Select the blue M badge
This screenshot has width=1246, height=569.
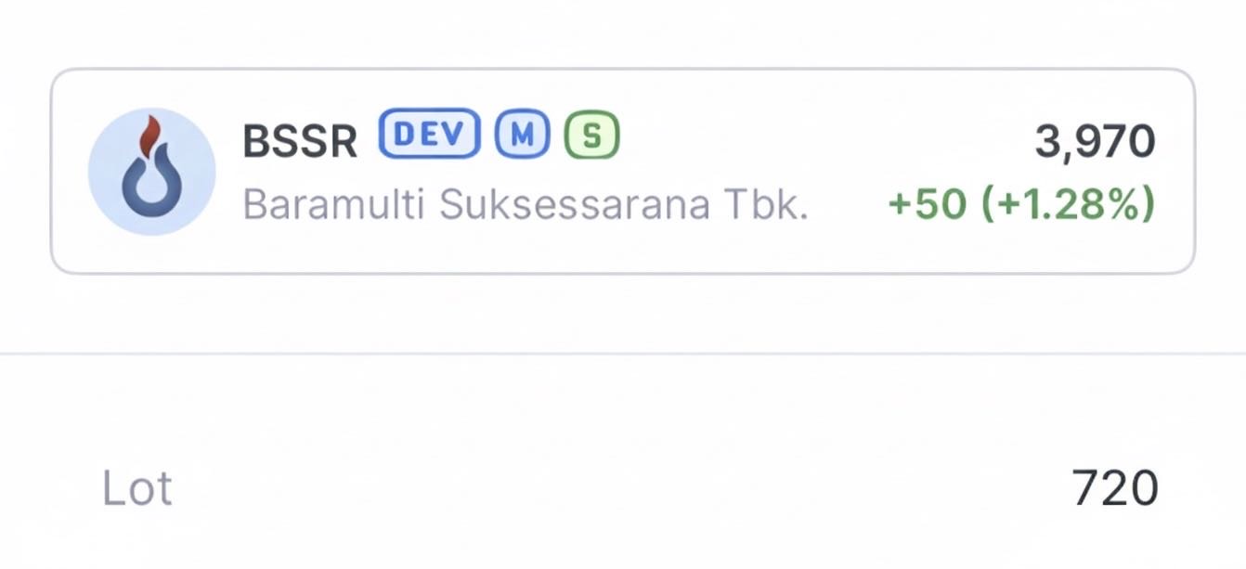coord(522,136)
